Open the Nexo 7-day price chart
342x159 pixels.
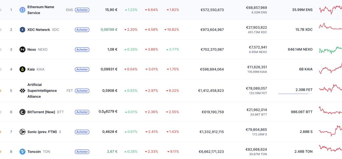330,50
